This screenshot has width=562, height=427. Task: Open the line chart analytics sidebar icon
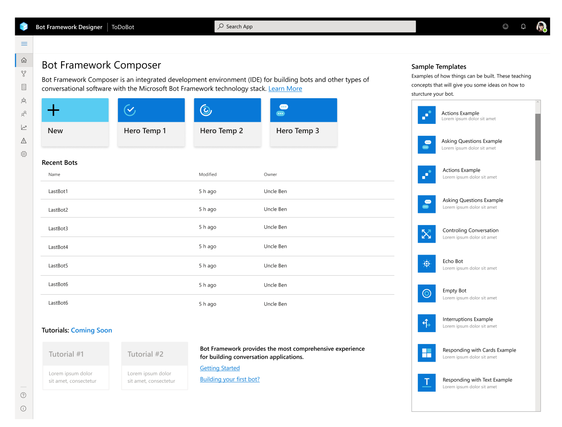click(24, 127)
